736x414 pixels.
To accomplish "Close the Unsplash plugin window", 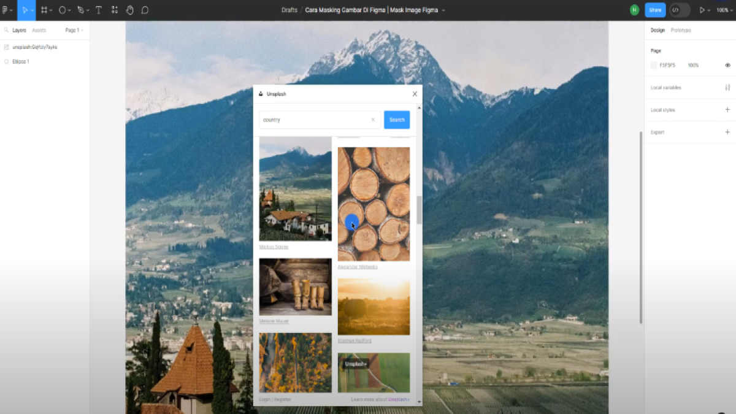I will click(x=415, y=94).
